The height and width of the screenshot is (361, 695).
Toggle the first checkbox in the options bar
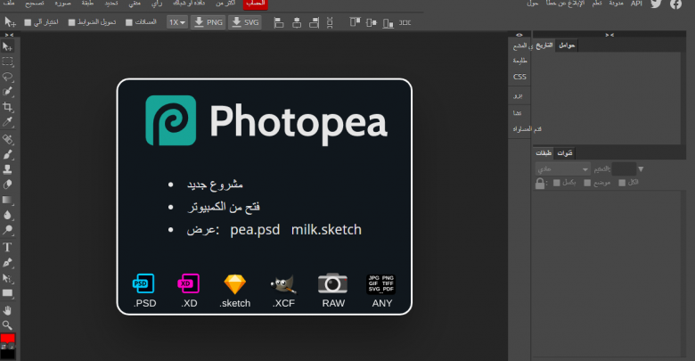(x=28, y=22)
